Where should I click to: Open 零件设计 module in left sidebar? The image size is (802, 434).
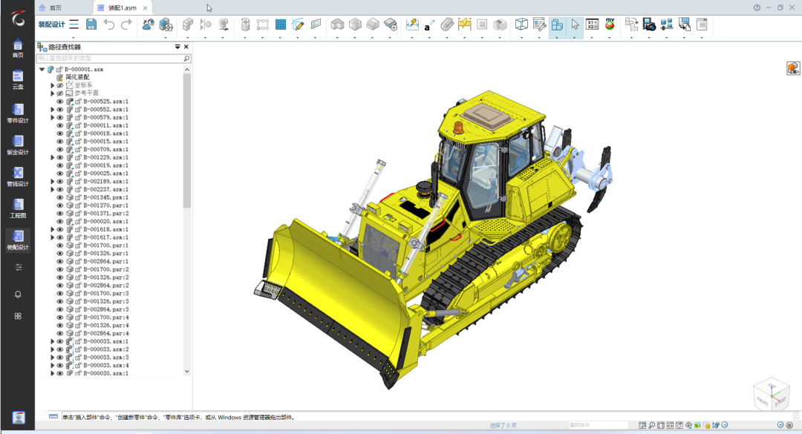(x=18, y=114)
